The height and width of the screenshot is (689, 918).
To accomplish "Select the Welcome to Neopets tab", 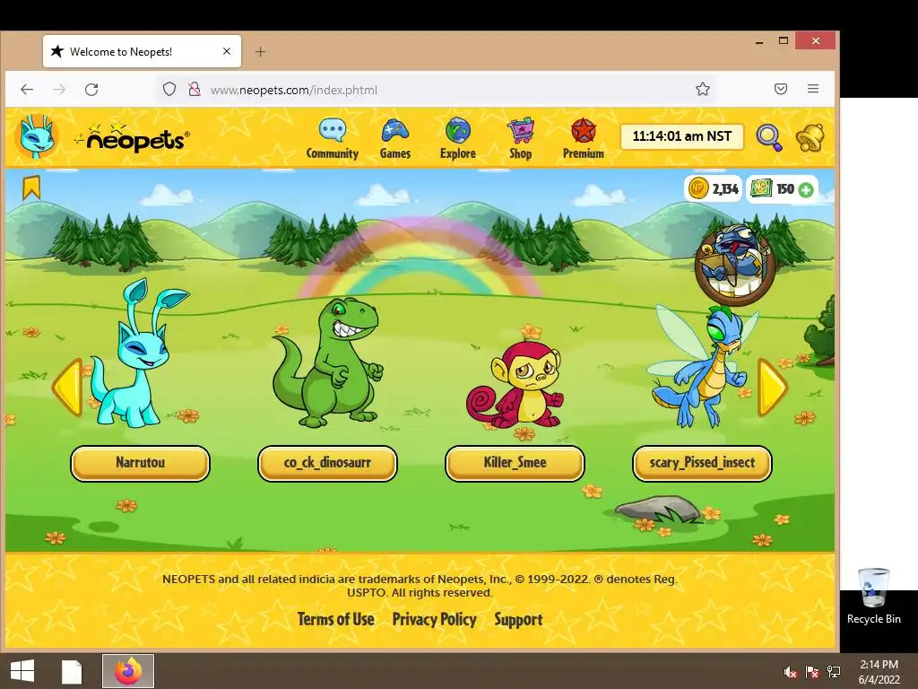I will [x=142, y=51].
